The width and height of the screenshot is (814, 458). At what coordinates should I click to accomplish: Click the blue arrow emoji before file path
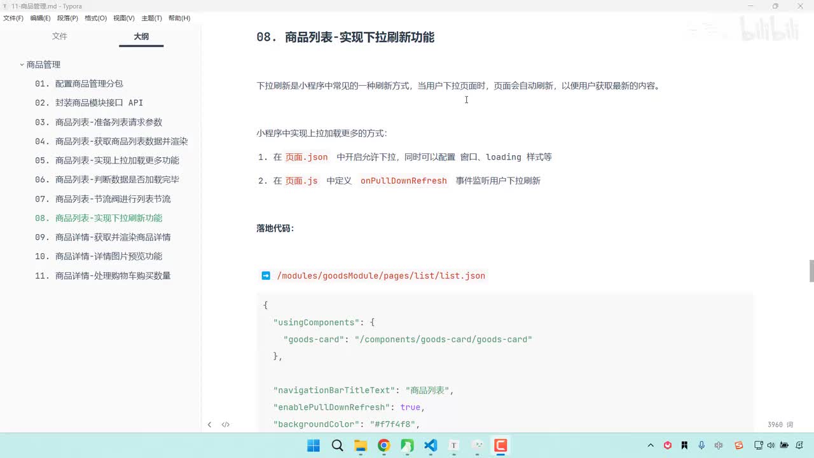tap(266, 275)
